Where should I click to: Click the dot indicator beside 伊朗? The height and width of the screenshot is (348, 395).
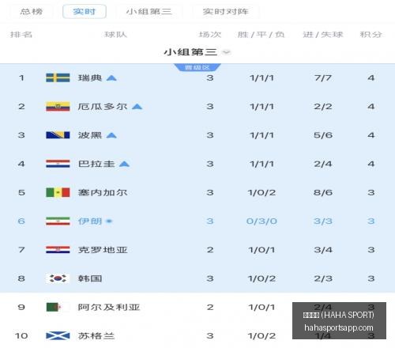(x=109, y=221)
